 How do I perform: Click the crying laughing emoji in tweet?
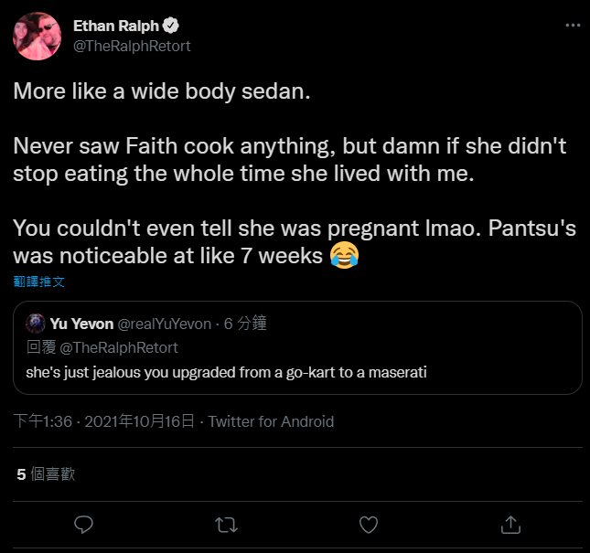tap(344, 255)
